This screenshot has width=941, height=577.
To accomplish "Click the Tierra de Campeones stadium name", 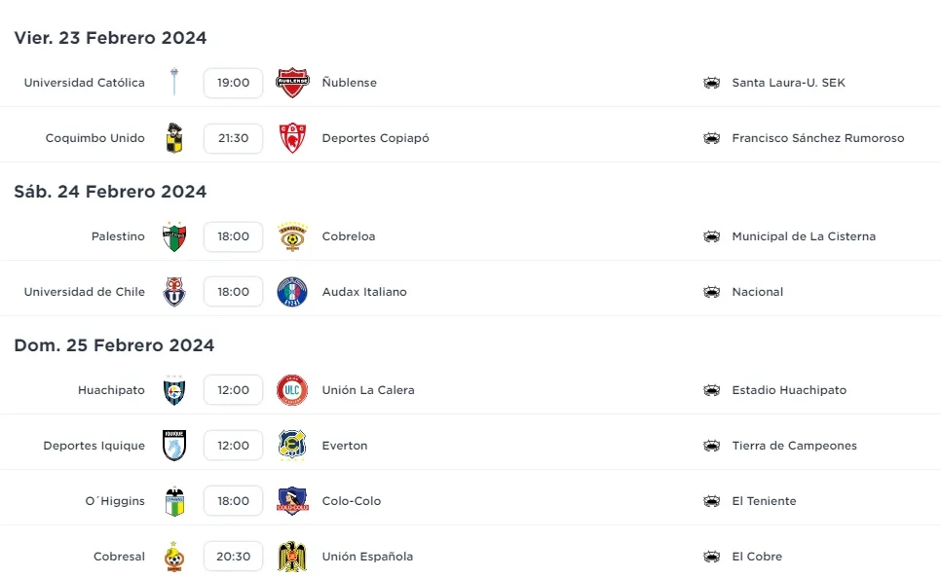I will 794,446.
